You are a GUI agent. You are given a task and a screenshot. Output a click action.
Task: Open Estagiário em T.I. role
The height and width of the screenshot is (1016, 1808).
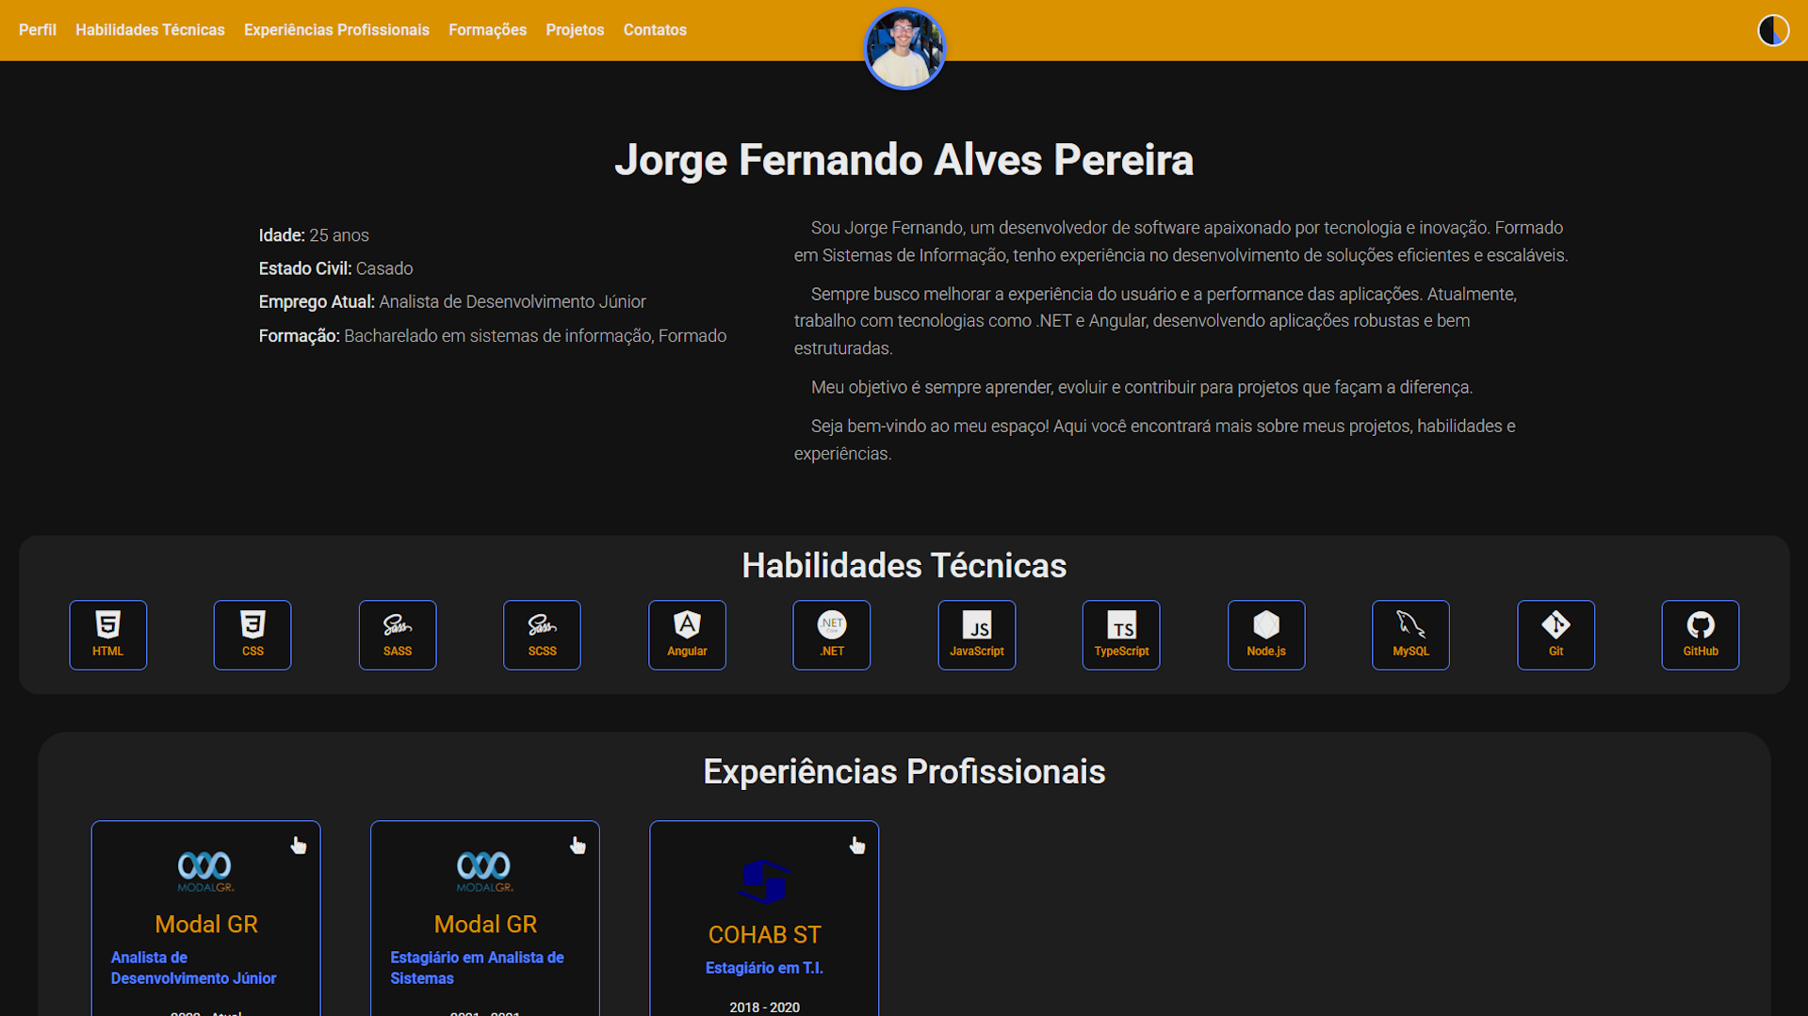764,968
